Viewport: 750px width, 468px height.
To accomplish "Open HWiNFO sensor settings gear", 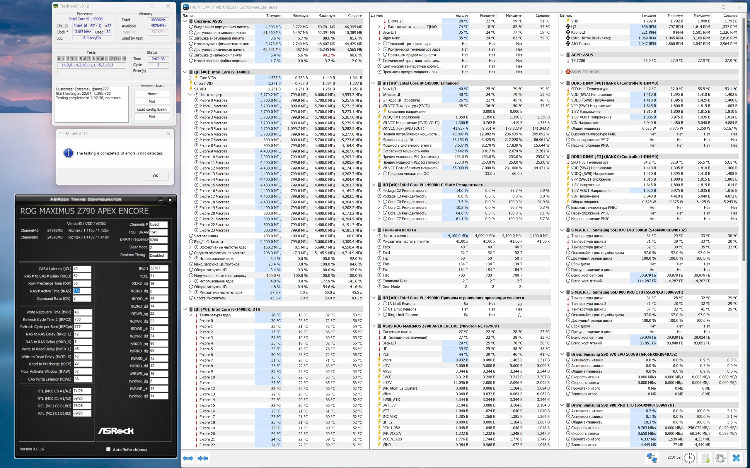I will point(720,458).
